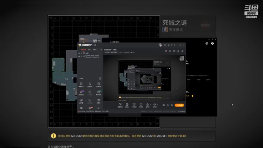Toggle the eye preview icon near the orange button

pos(168,105)
